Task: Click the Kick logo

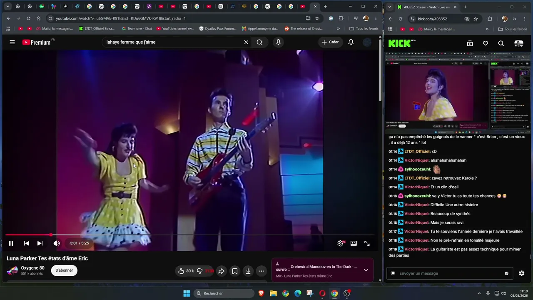Action: (x=402, y=43)
